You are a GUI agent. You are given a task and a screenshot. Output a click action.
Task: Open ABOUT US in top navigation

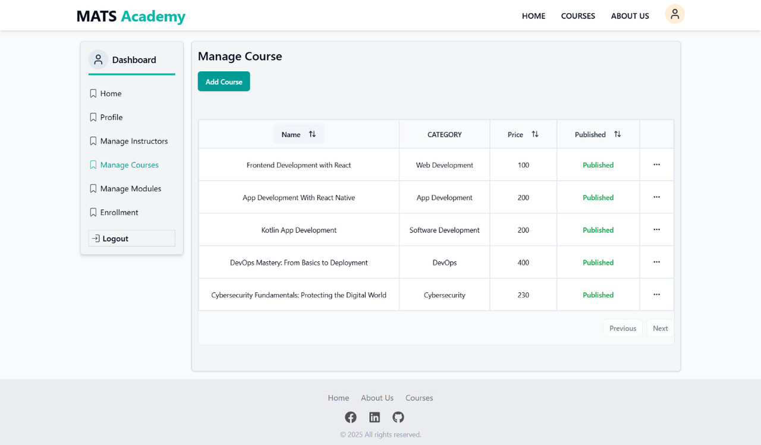[630, 16]
